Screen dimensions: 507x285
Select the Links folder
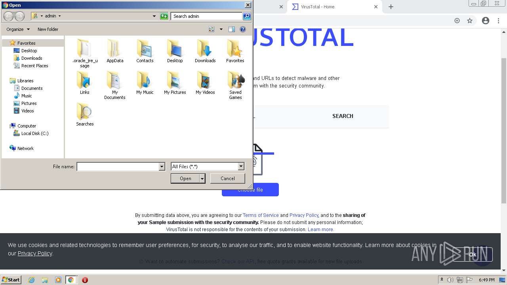pos(85,83)
